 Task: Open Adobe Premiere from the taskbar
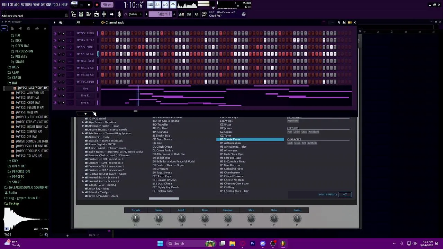(253, 243)
